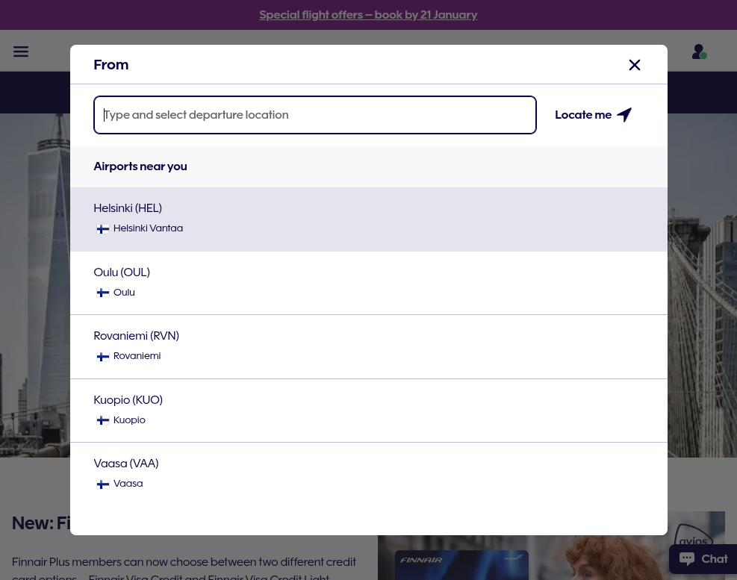Open Special flight offers banner link

[x=368, y=15]
